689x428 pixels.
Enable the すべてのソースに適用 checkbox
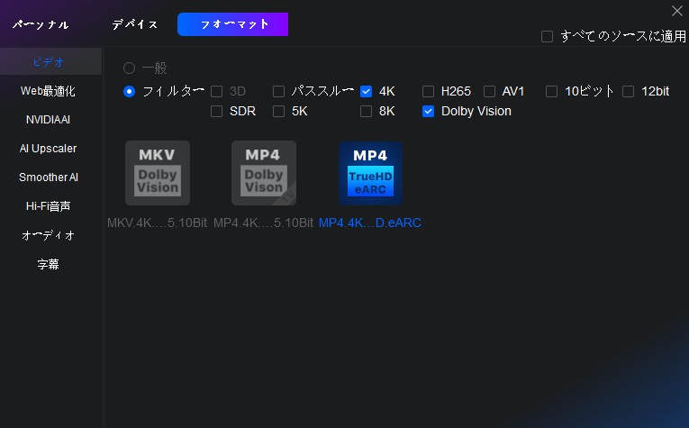pyautogui.click(x=547, y=36)
